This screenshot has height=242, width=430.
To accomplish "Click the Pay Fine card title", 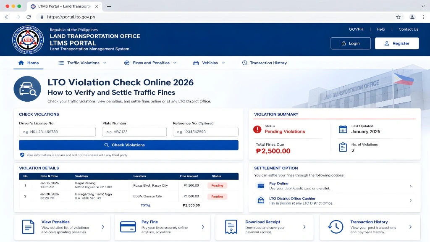I will (x=150, y=222).
